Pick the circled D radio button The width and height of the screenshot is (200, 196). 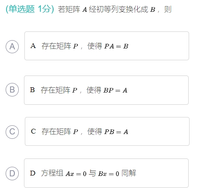point(12,173)
